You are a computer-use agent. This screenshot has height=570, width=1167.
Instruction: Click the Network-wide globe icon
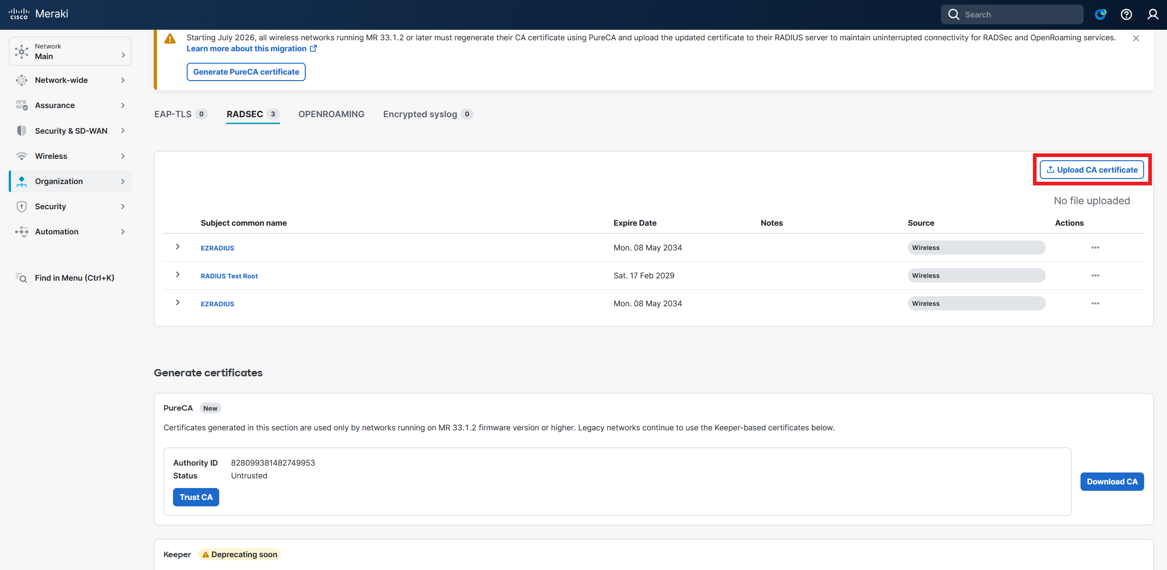tap(22, 80)
